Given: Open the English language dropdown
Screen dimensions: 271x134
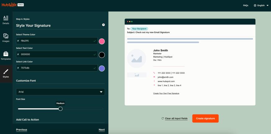Looking at the screenshot, I should click(x=261, y=5).
